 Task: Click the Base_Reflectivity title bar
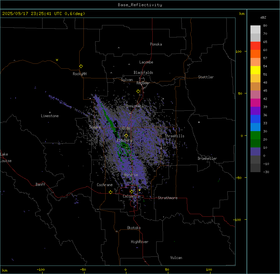tap(140, 5)
